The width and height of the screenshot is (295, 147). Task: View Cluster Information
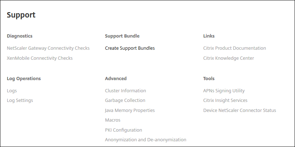(x=125, y=91)
